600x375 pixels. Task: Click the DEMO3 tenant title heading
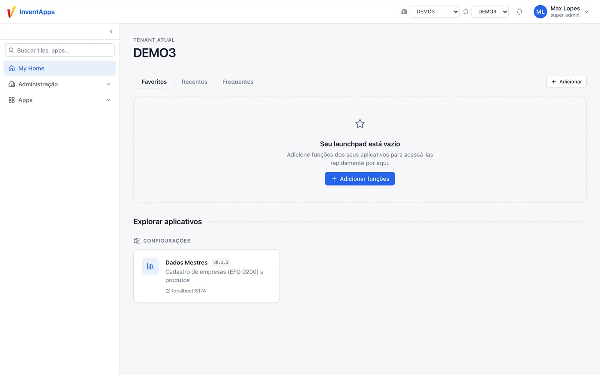pos(155,53)
